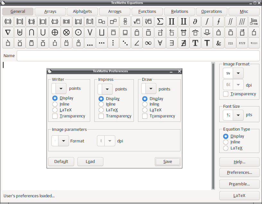Open the Draw points dropdown
Viewport: 262px width, 204px height.
click(151, 89)
